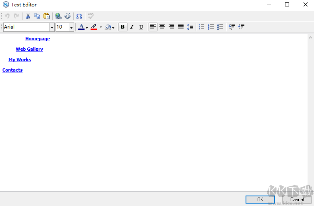Copy selection using the Copy icon
The width and height of the screenshot is (314, 206).
click(37, 16)
